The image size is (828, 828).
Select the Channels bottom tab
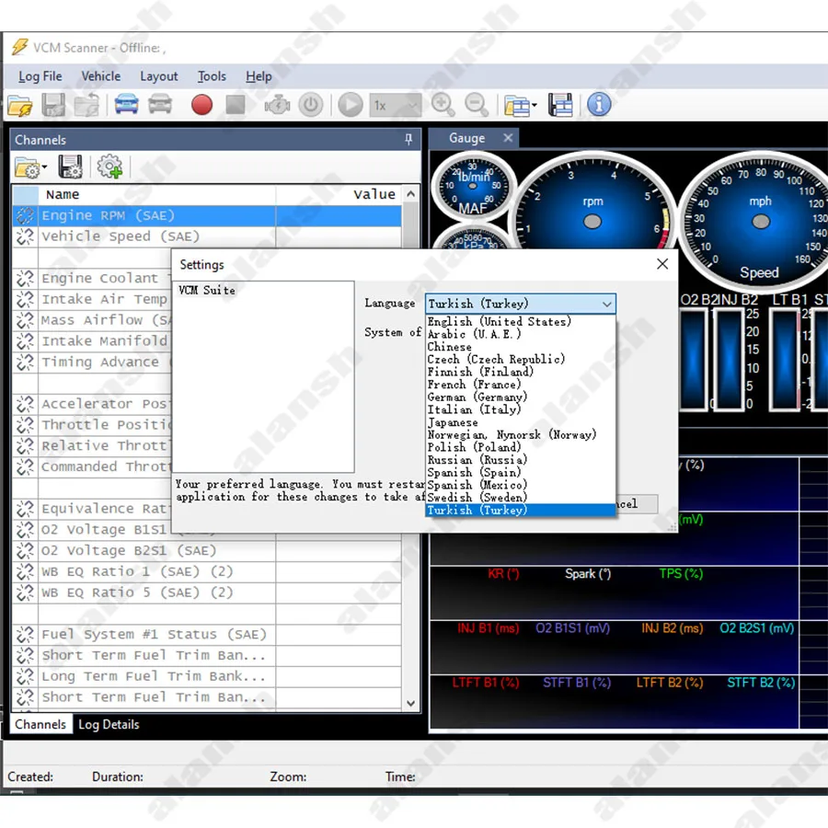point(40,725)
